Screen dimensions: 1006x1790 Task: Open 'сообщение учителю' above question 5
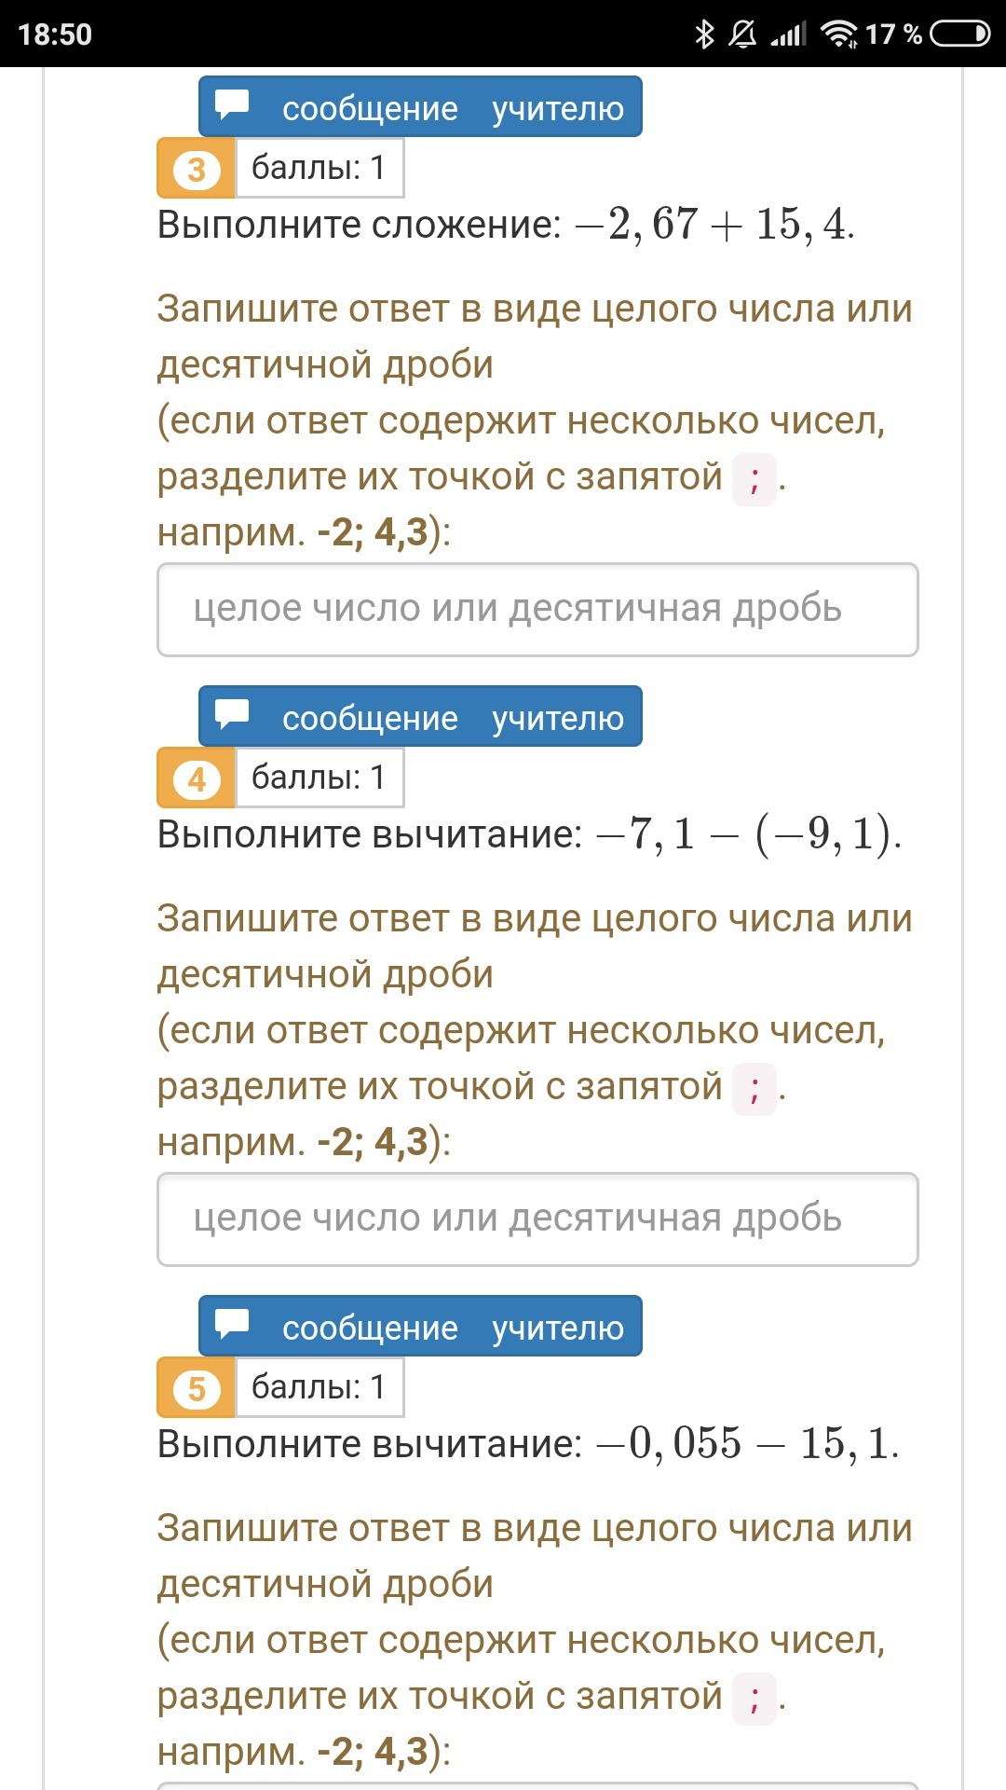coord(420,1326)
